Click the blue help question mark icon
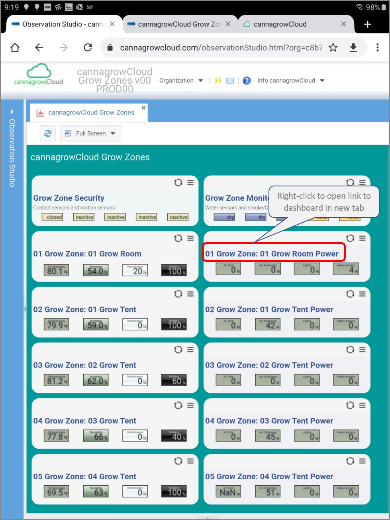 coord(247,81)
